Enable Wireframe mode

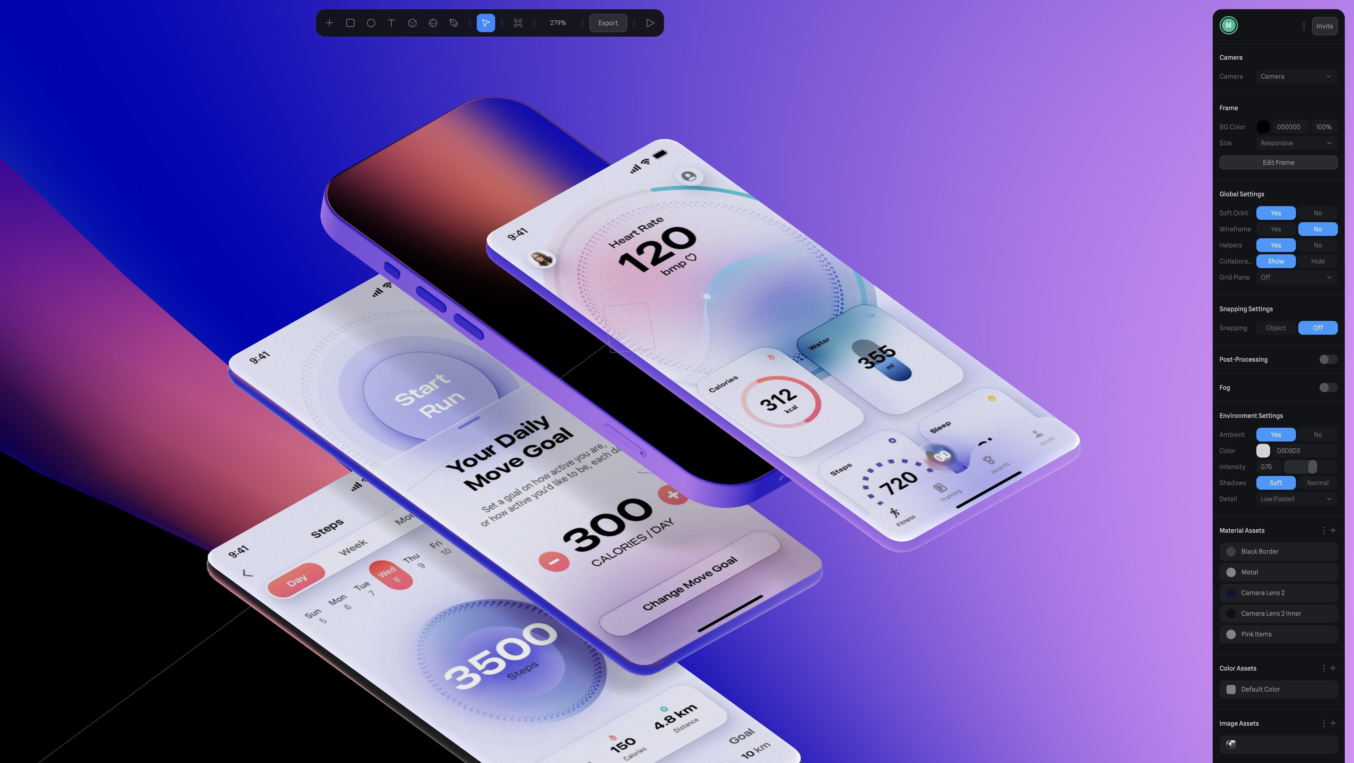pos(1275,228)
